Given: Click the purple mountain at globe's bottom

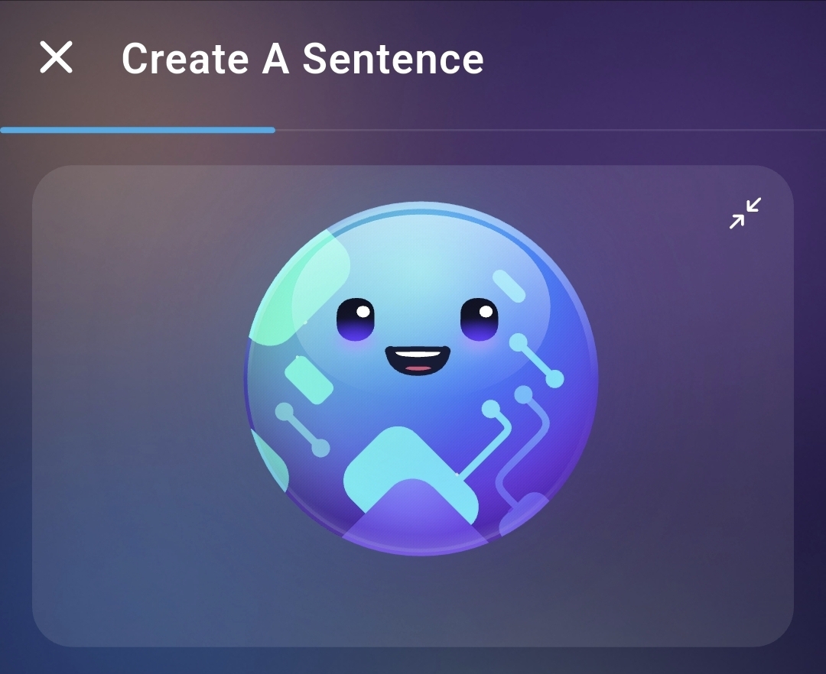Looking at the screenshot, I should click(x=415, y=516).
